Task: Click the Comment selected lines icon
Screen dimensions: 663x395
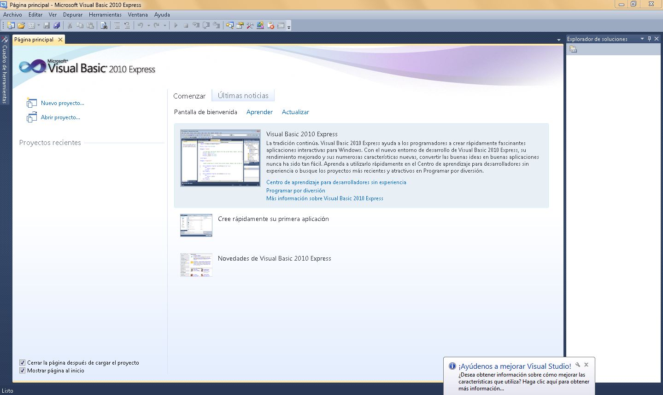Action: (117, 26)
